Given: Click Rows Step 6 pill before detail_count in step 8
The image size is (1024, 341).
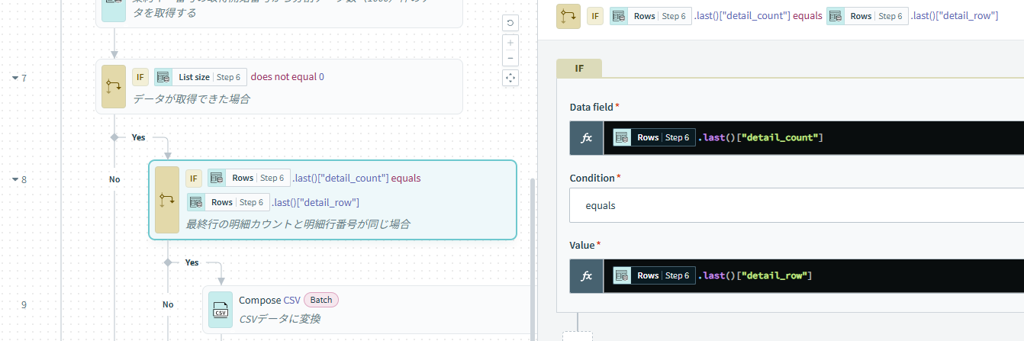Looking at the screenshot, I should click(249, 178).
